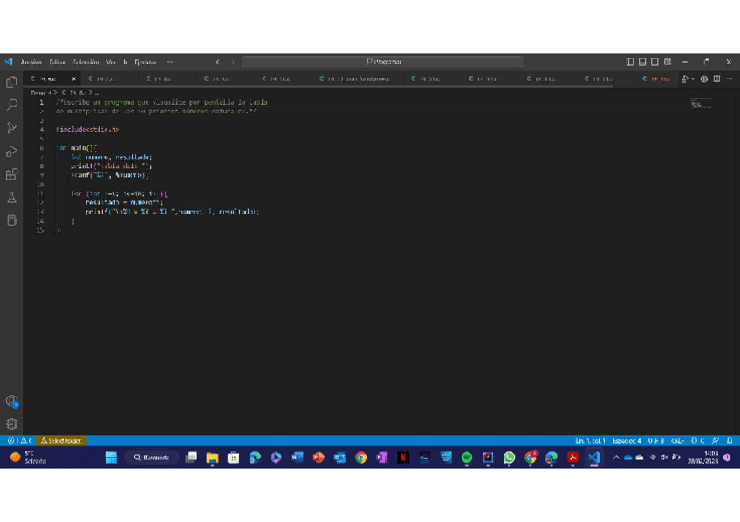Open the Explorer view in activity bar
Image resolution: width=740 pixels, height=522 pixels.
coord(11,82)
